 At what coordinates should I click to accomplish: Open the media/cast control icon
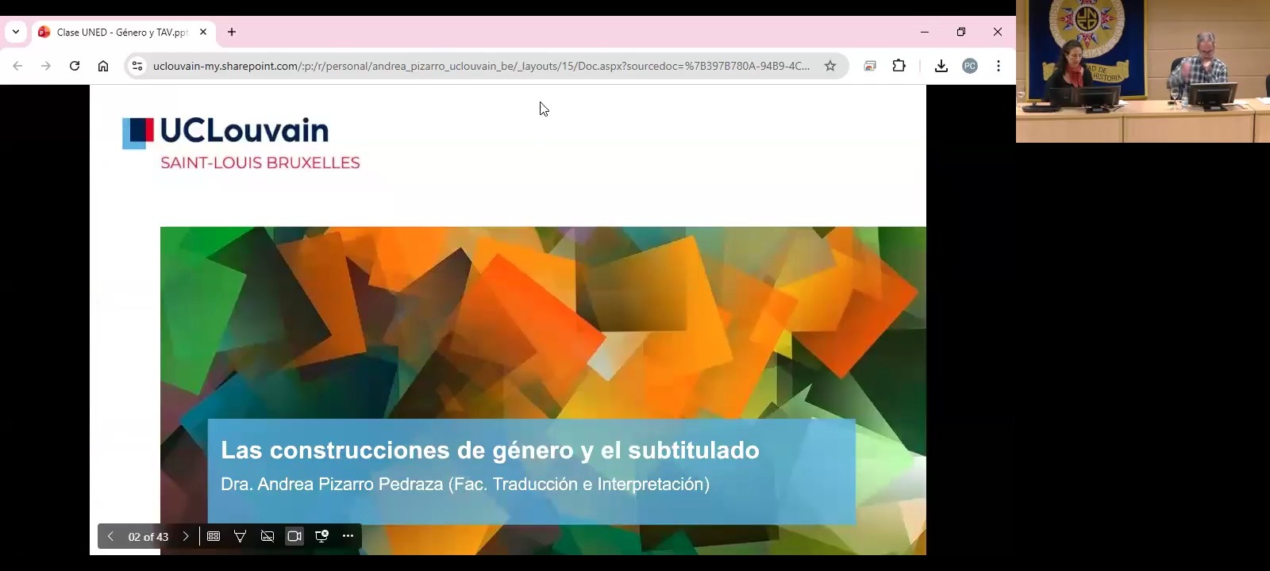[871, 66]
